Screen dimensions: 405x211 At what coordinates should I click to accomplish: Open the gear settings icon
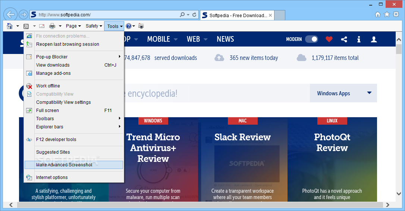coord(396,14)
